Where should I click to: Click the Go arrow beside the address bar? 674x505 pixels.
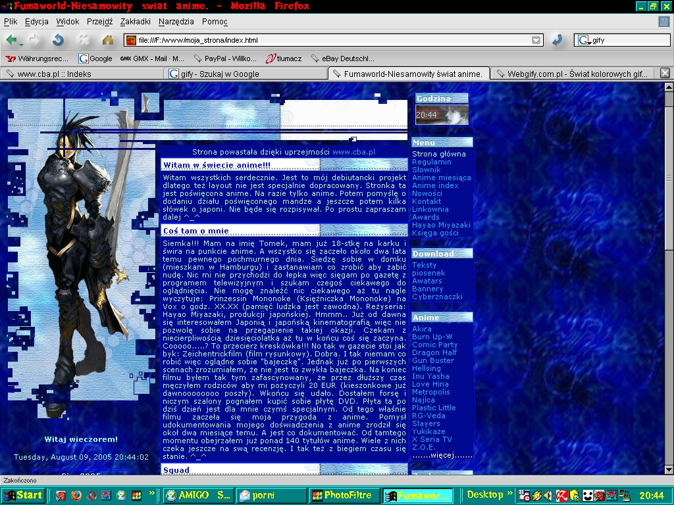[x=557, y=40]
